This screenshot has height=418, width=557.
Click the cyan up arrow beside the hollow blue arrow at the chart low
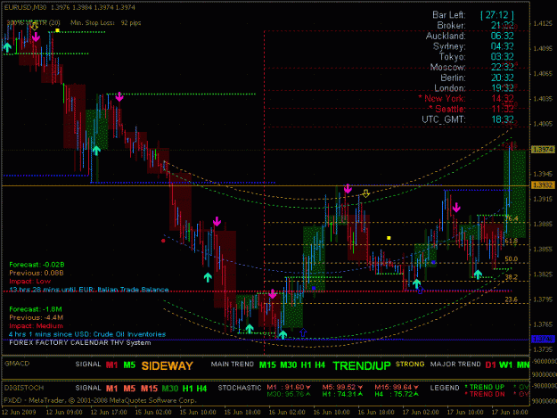coord(283,334)
